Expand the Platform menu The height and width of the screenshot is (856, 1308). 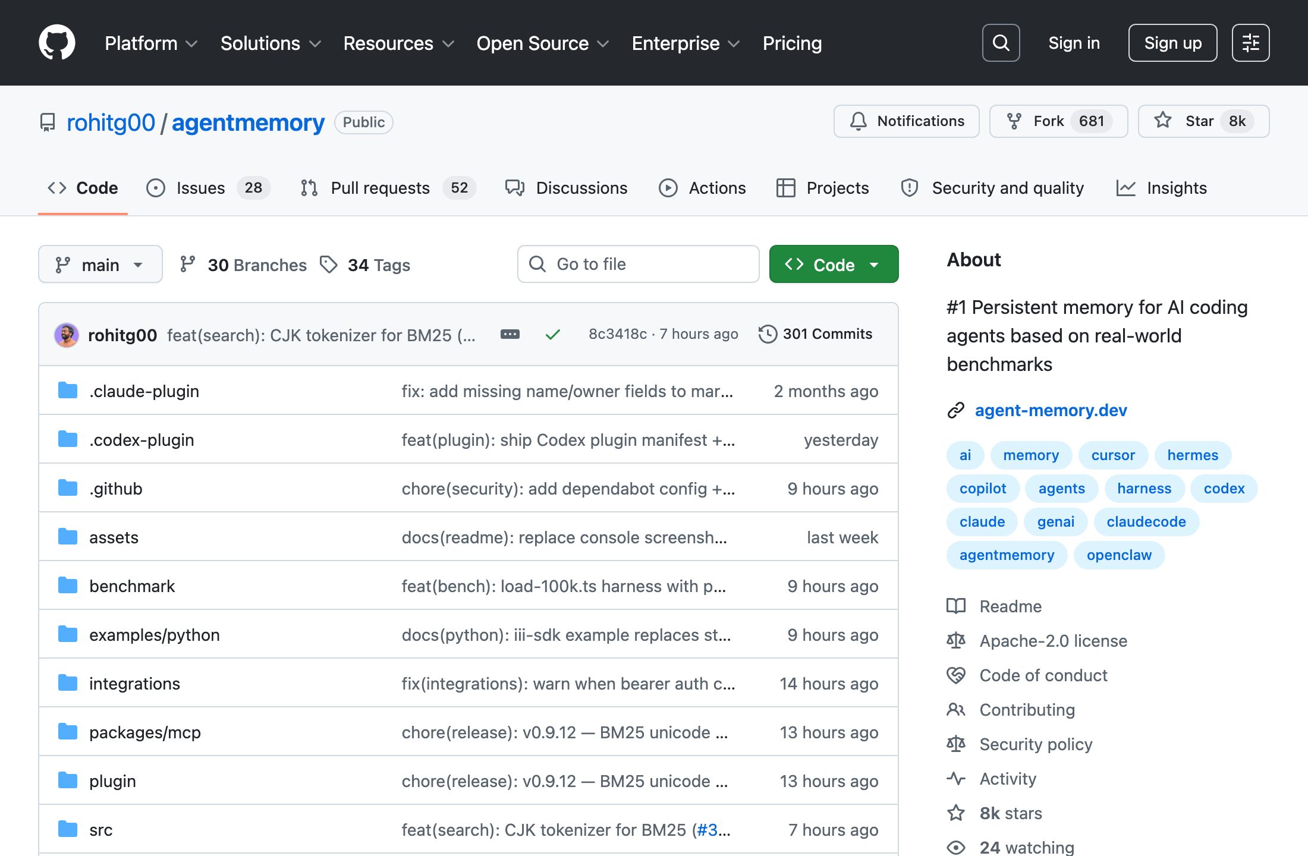pos(151,43)
